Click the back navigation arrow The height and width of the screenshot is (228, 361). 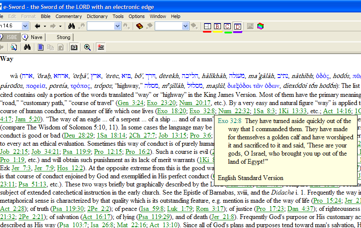pyautogui.click(x=37, y=26)
